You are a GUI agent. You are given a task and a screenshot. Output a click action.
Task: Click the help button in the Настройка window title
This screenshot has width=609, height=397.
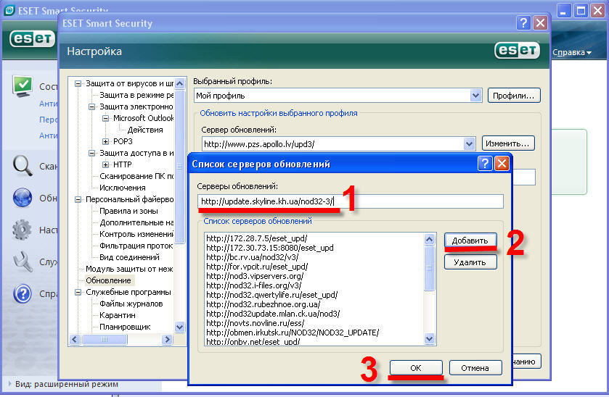point(523,23)
